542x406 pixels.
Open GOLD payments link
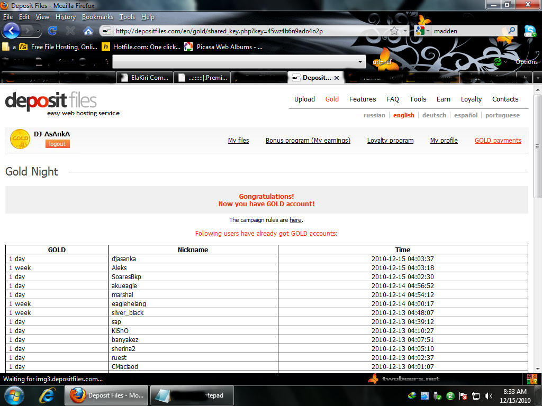498,141
